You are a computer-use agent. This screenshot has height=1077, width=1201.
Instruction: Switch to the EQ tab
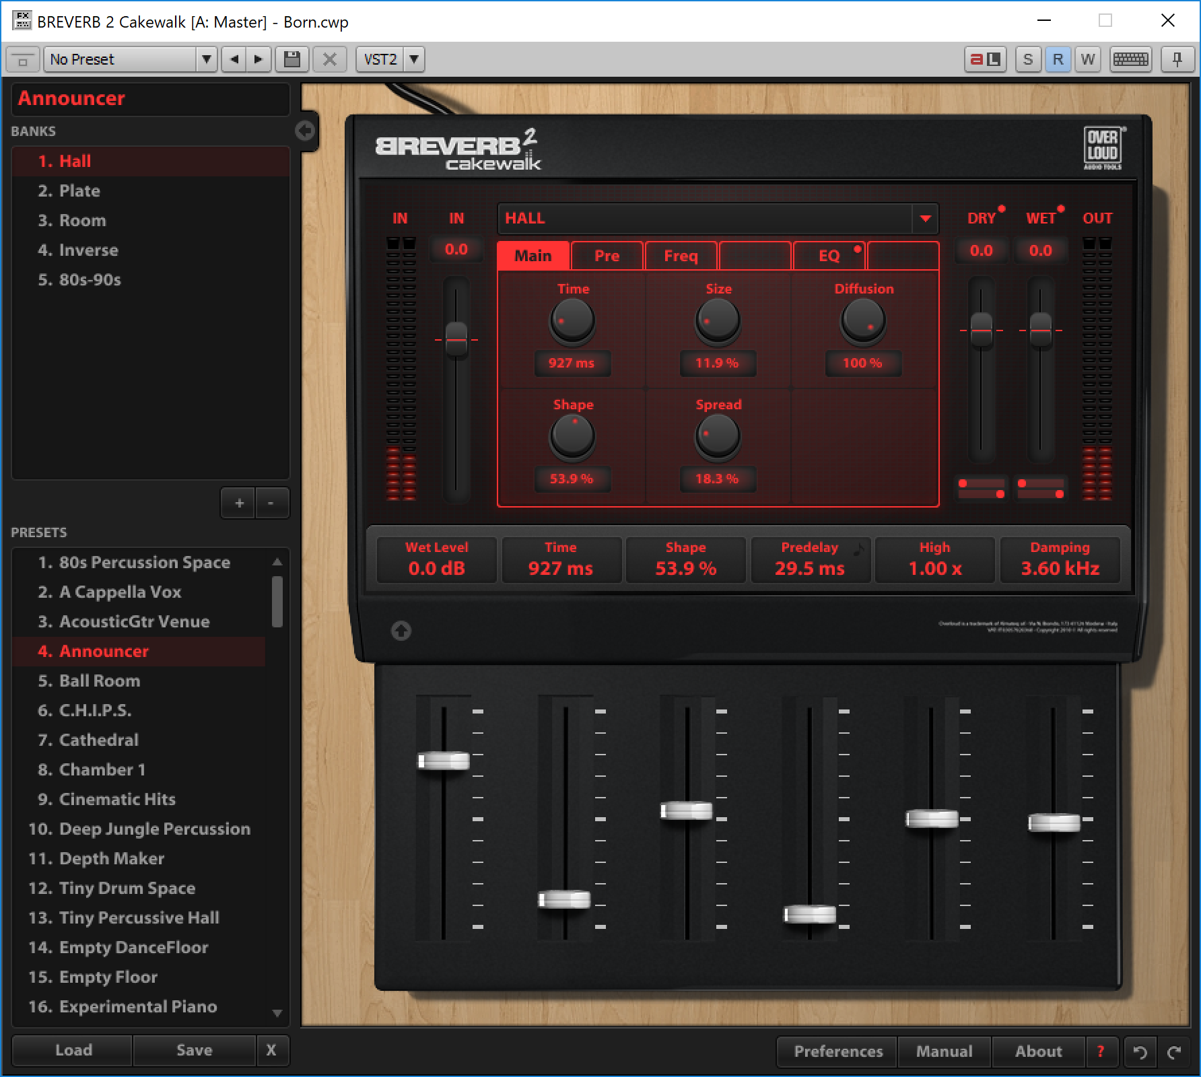829,256
